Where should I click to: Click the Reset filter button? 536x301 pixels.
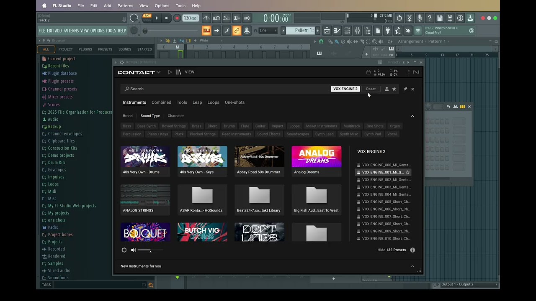[371, 89]
